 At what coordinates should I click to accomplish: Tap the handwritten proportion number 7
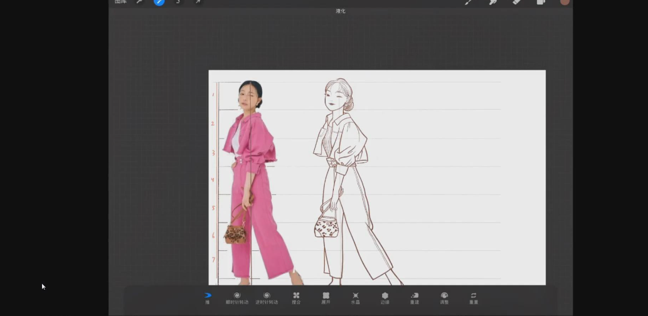pos(213,260)
